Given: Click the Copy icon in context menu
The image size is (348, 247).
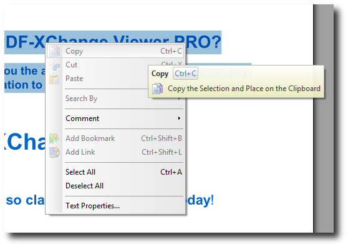Looking at the screenshot, I should tap(54, 51).
